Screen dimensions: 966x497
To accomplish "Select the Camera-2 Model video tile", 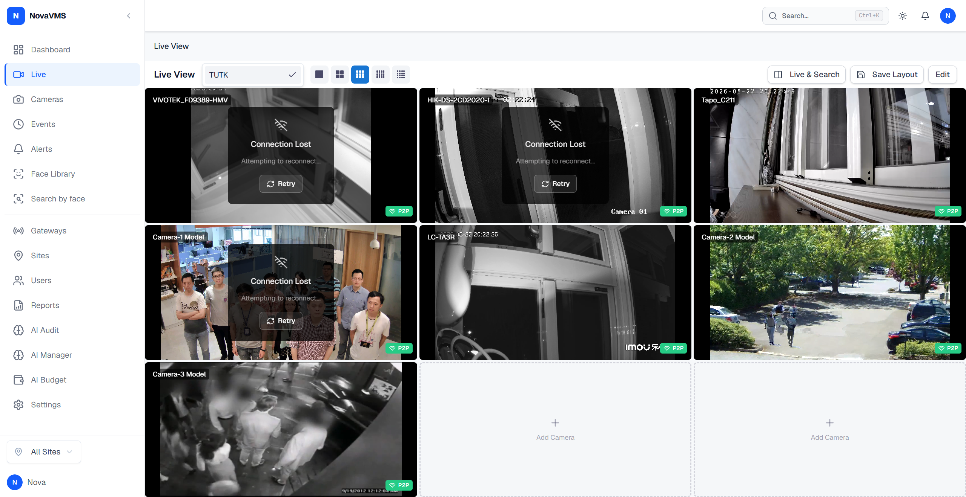I will tap(829, 293).
